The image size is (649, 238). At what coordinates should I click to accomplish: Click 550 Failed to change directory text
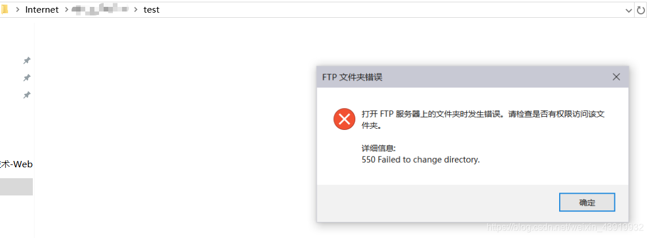(x=420, y=159)
